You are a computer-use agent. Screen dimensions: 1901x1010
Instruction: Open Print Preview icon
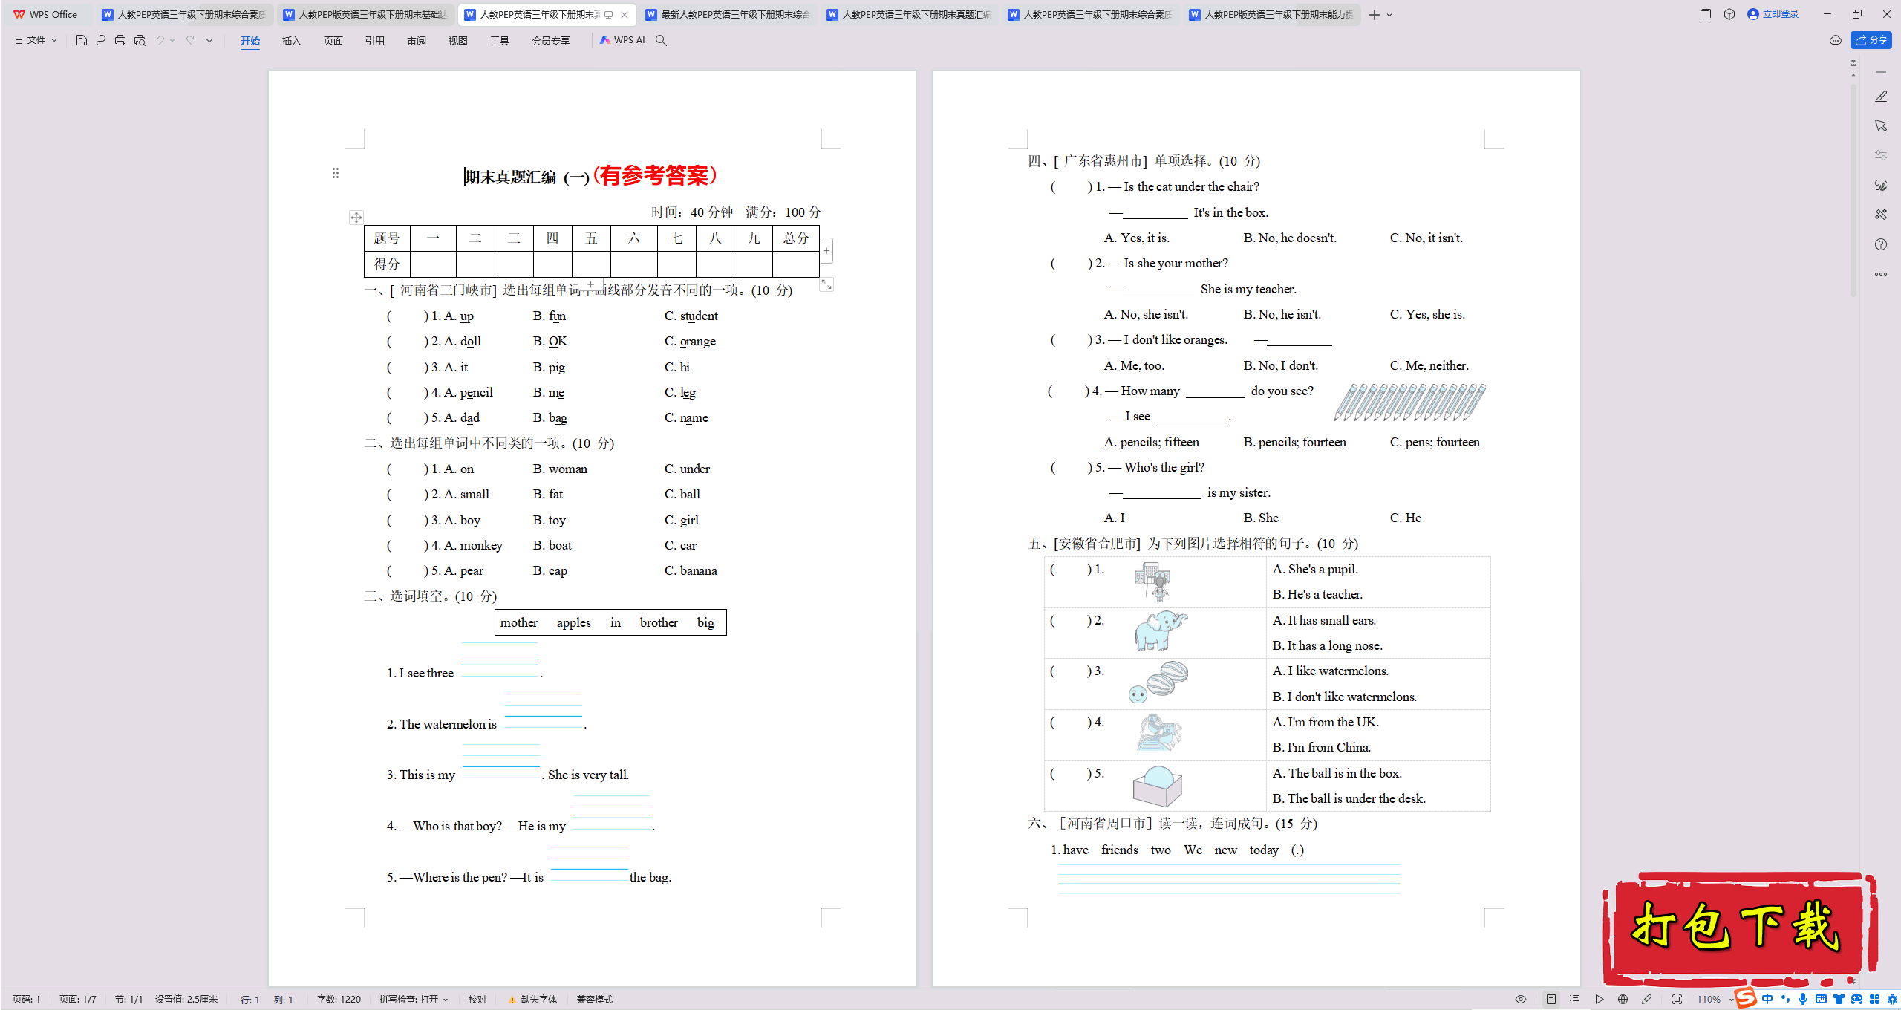click(x=140, y=40)
